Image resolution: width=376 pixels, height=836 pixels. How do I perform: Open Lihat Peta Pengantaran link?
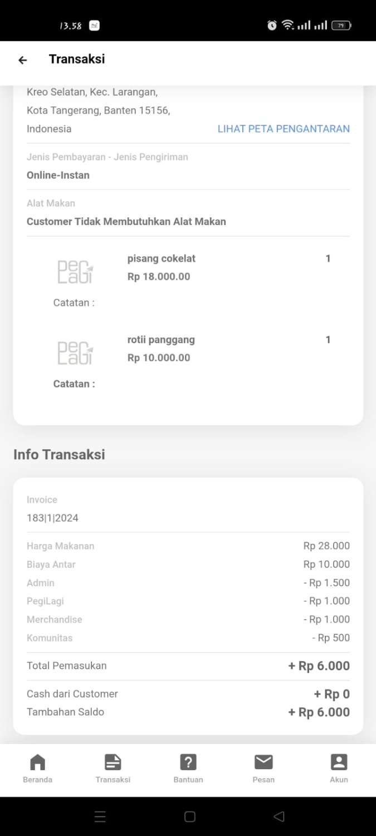tap(284, 129)
